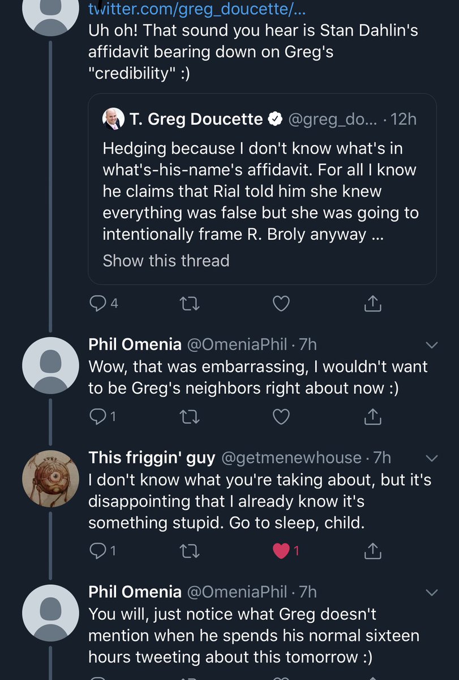Reply to Phil Omenia's embarrassing tweet
Screen dimensions: 459x680
pos(103,417)
